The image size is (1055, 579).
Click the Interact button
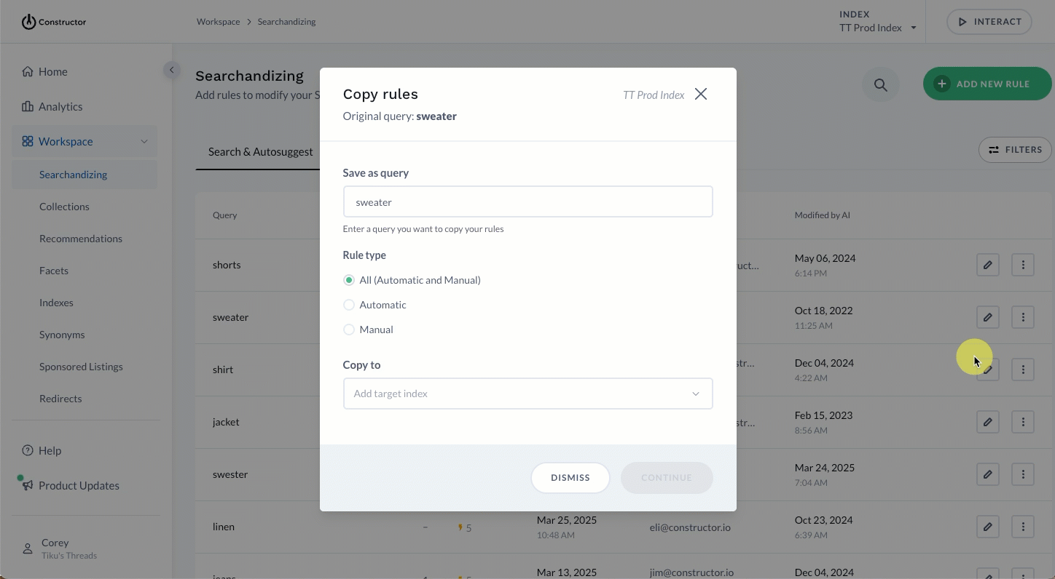pyautogui.click(x=989, y=22)
